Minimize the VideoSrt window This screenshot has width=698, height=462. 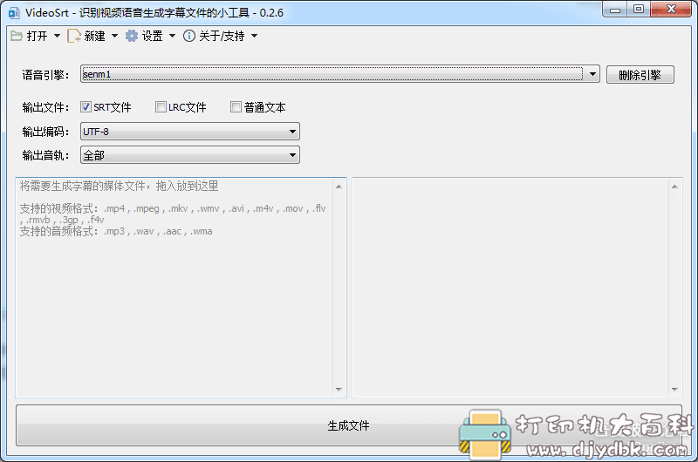[x=615, y=10]
